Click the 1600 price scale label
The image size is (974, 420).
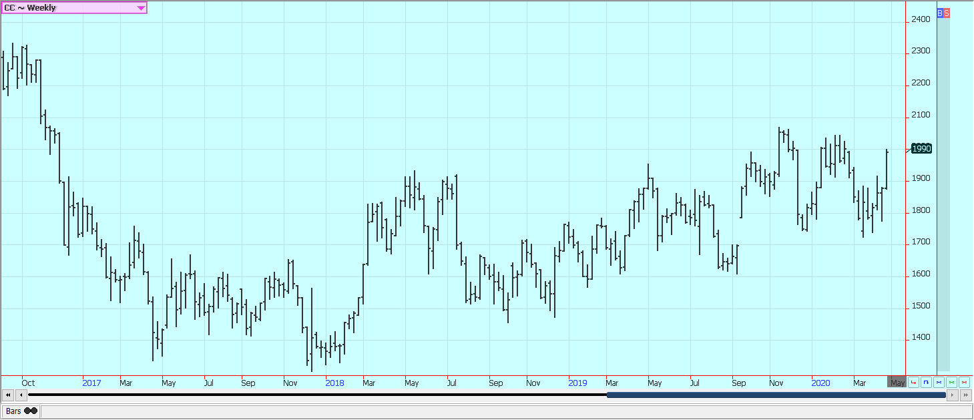click(921, 274)
